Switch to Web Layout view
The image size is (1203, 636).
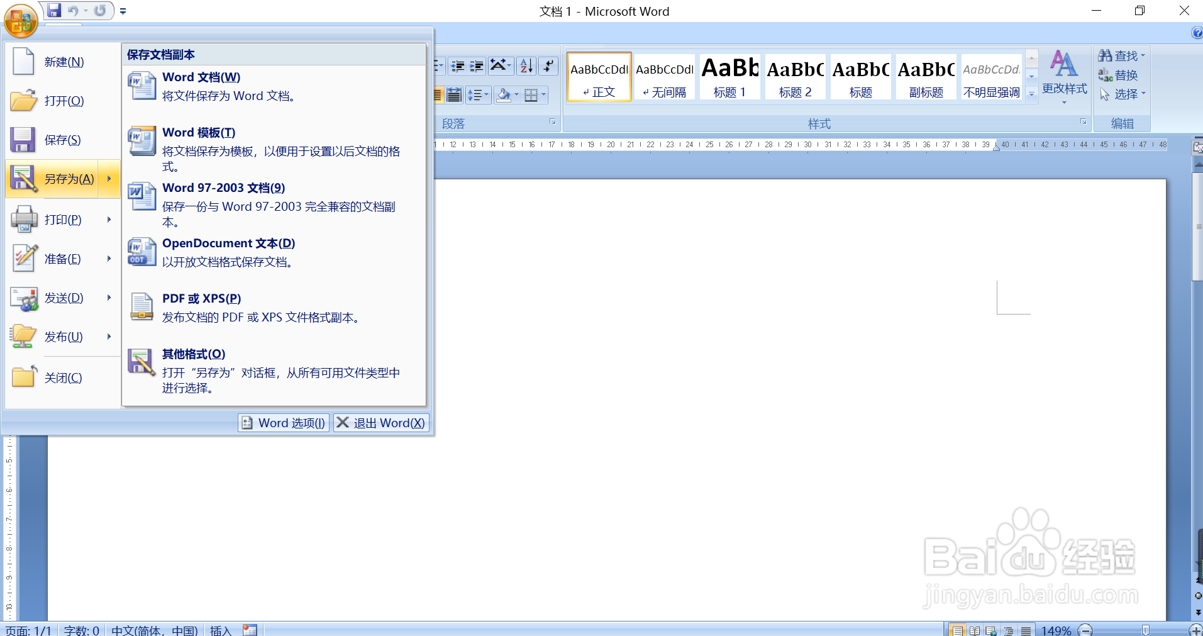point(992,630)
